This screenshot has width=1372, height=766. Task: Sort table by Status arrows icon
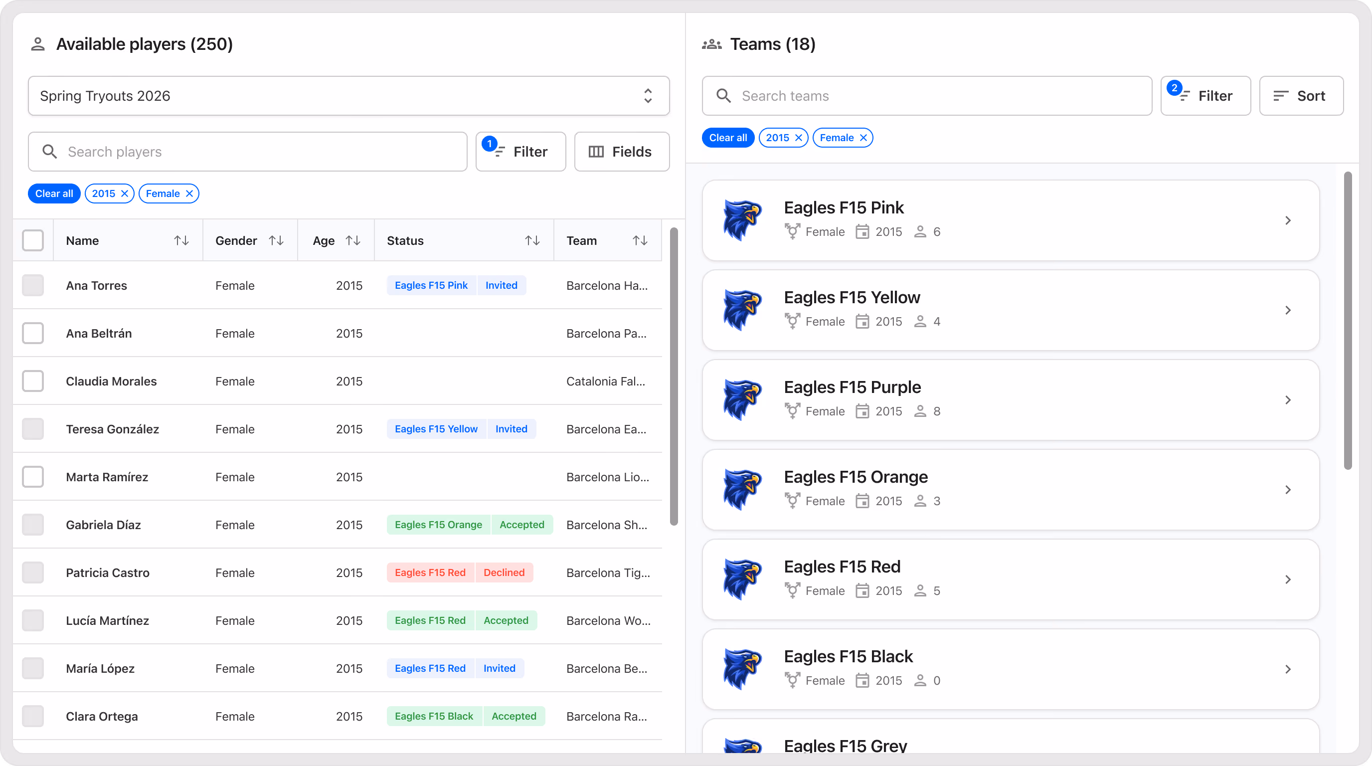[532, 241]
